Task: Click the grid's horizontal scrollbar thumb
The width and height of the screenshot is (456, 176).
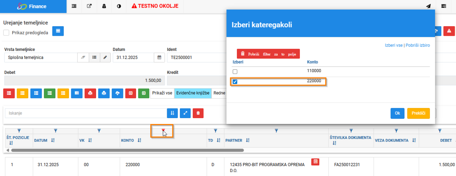Action: (x=127, y=150)
